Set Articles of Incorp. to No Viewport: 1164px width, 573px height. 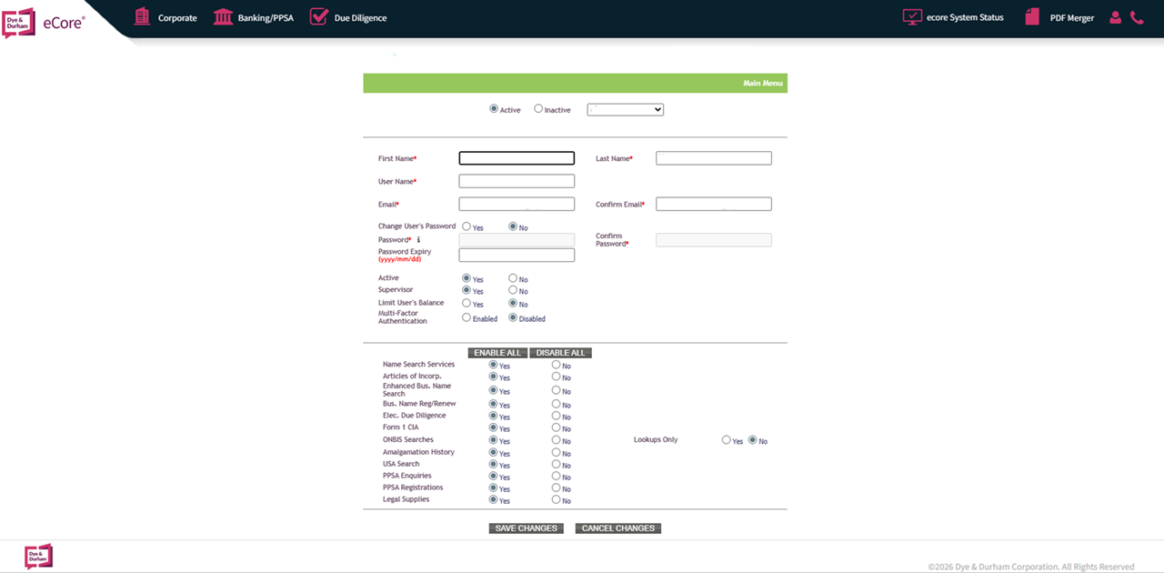coord(557,377)
